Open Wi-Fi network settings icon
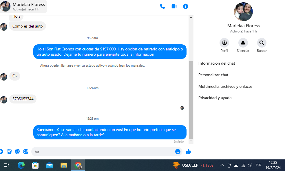Viewport: 285px width, 171px height. [243, 165]
